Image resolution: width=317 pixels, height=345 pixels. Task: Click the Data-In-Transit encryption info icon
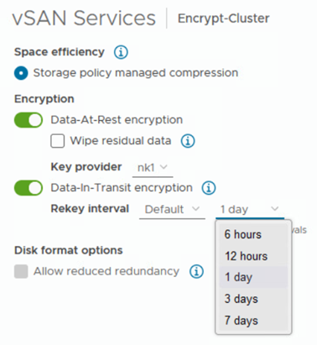point(209,188)
